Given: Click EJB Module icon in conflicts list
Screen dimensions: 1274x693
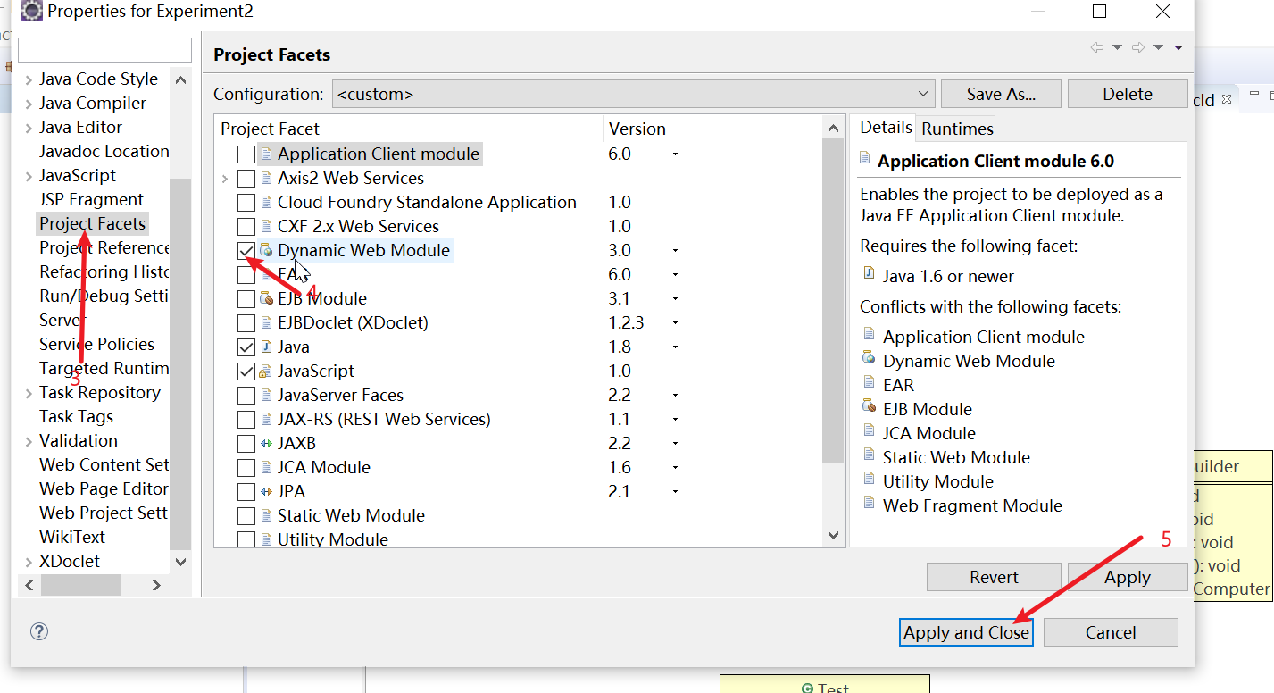Looking at the screenshot, I should (869, 407).
